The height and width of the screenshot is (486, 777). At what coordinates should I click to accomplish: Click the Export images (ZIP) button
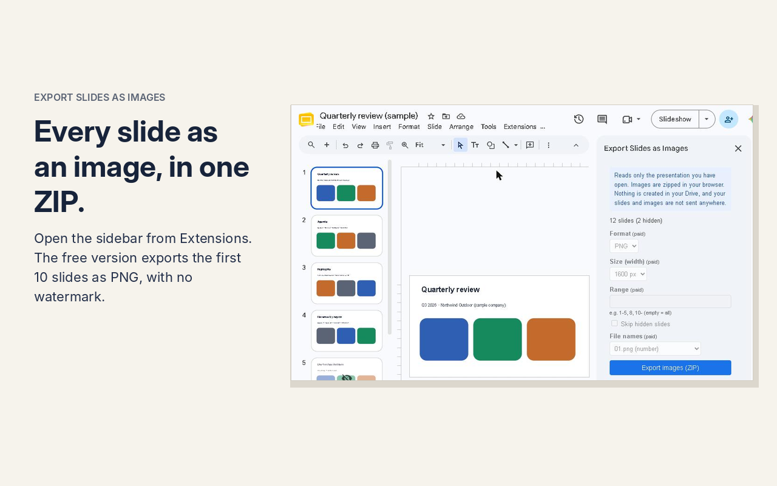coord(670,368)
